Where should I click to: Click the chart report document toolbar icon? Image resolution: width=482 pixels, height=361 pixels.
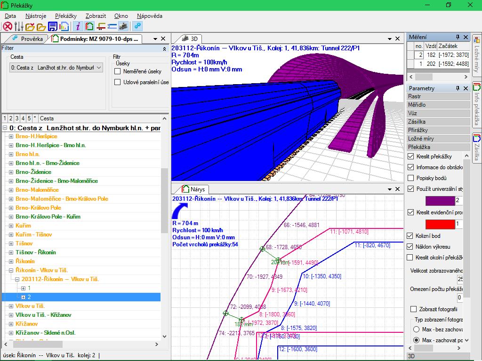(64, 27)
